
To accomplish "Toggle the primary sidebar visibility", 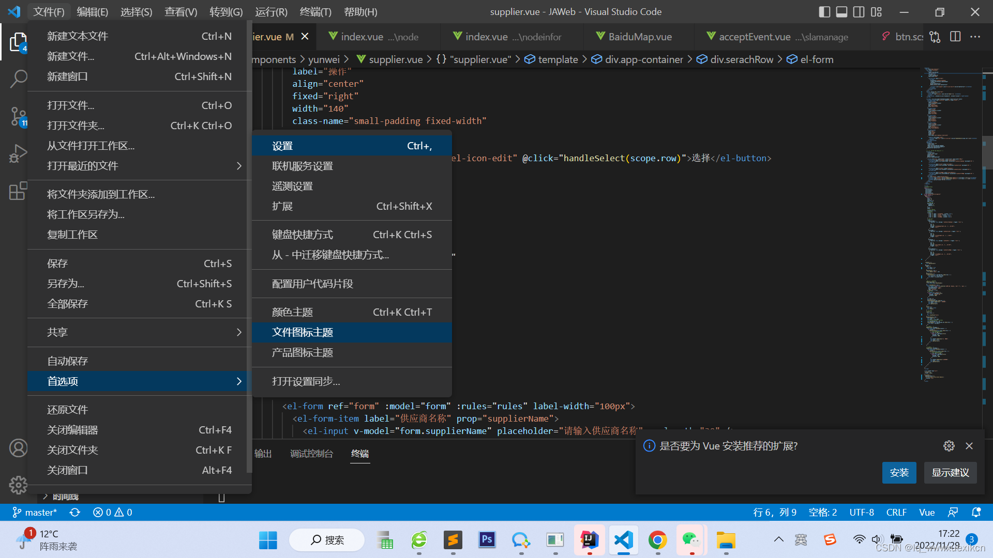I will [x=823, y=11].
